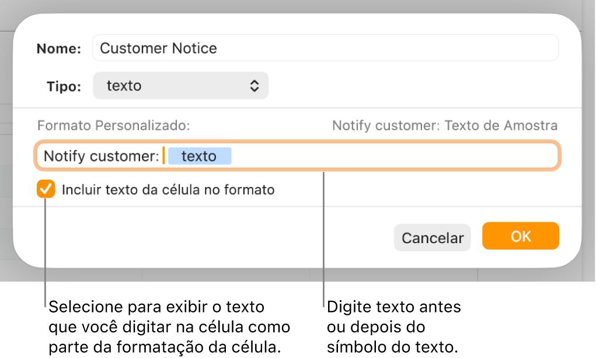Viewport: 596px width, 358px height.
Task: Click the Incluir texto da célula no formato label
Action: [168, 189]
